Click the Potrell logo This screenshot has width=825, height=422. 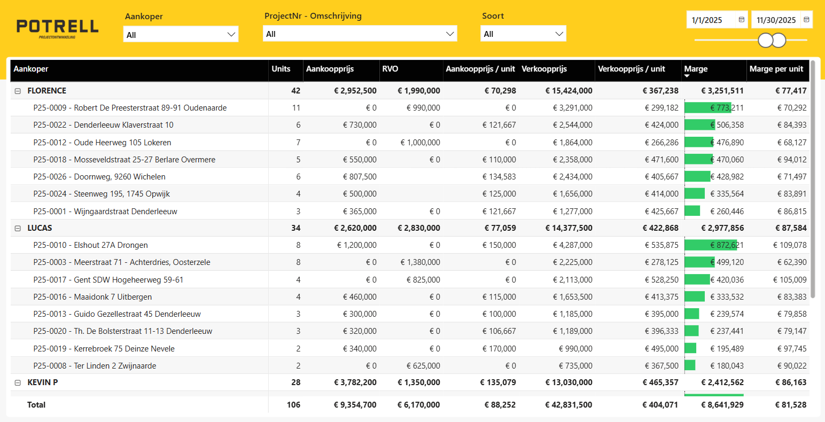(58, 28)
